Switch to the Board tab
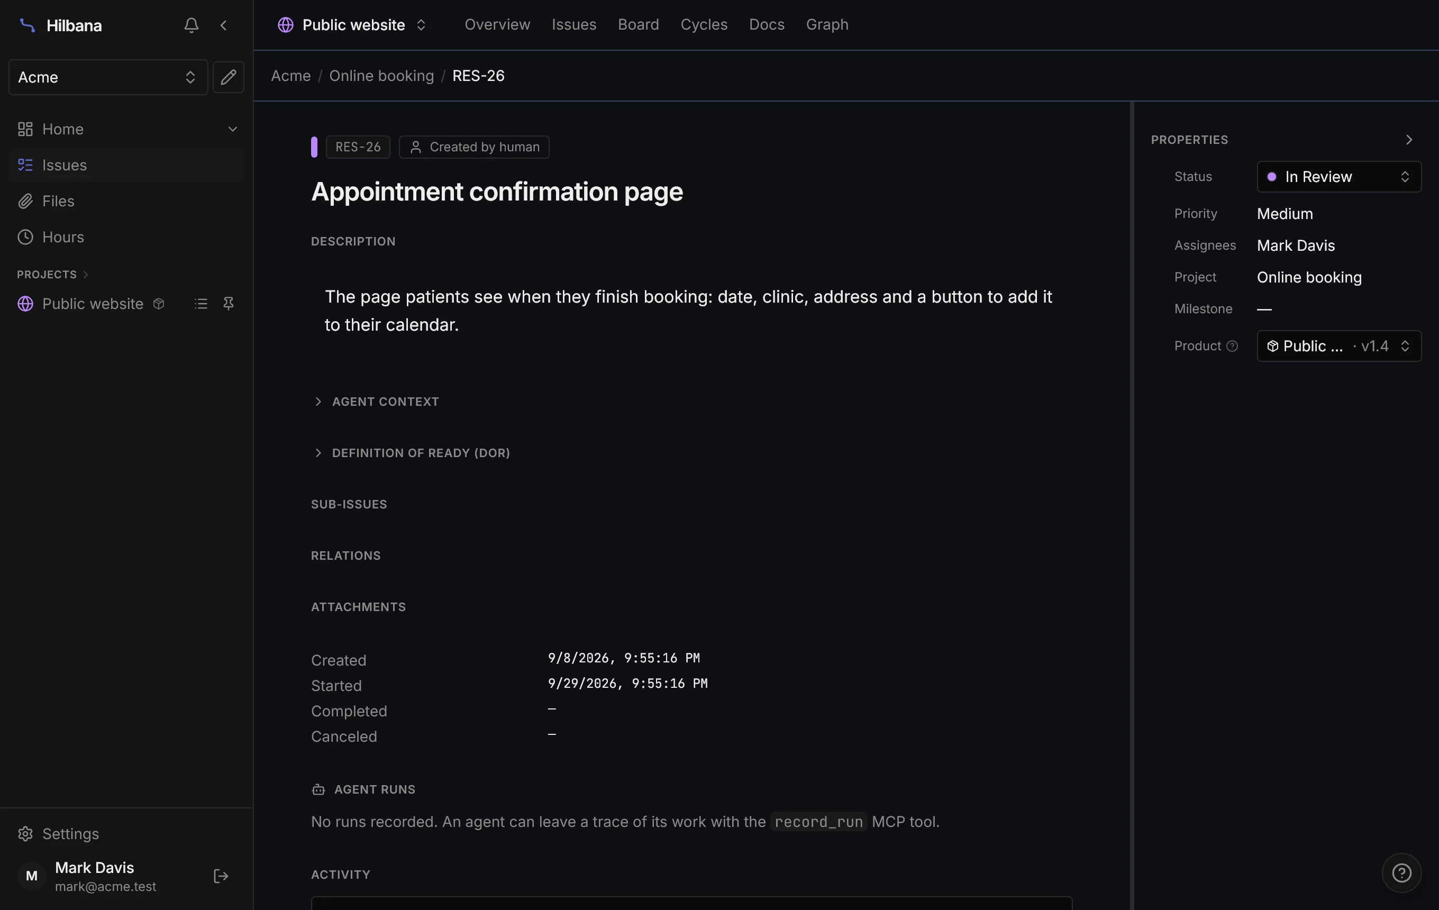The image size is (1439, 910). pyautogui.click(x=638, y=24)
